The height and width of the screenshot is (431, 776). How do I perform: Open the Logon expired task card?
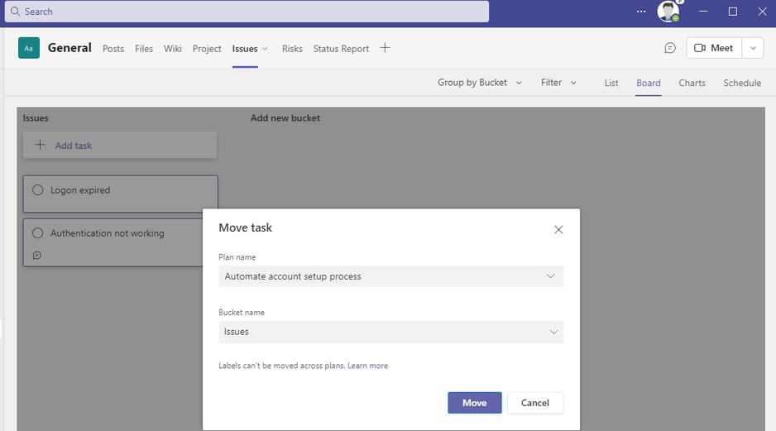coord(120,194)
